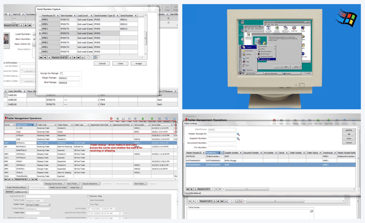Image resolution: width=365 pixels, height=223 pixels.
Task: Click the Move Trailer button
Action: [x=73, y=184]
